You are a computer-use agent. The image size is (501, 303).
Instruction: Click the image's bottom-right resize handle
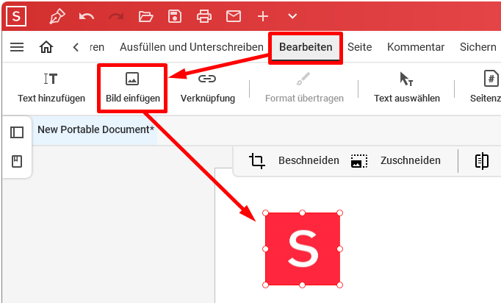coord(340,285)
